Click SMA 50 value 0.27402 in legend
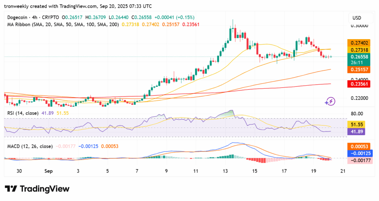Image resolution: width=379 pixels, height=201 pixels. 151,24
